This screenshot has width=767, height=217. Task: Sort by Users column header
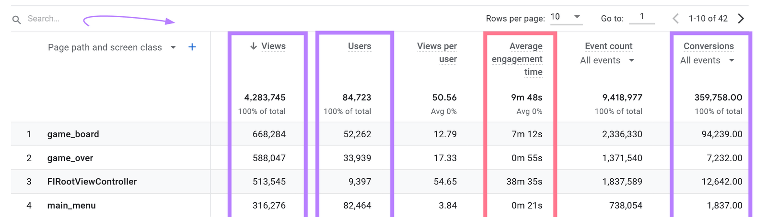pos(360,46)
